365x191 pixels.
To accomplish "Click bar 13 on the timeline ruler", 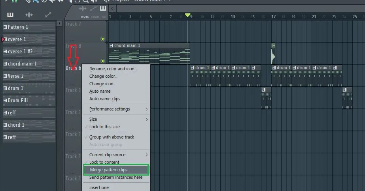I will (233, 17).
